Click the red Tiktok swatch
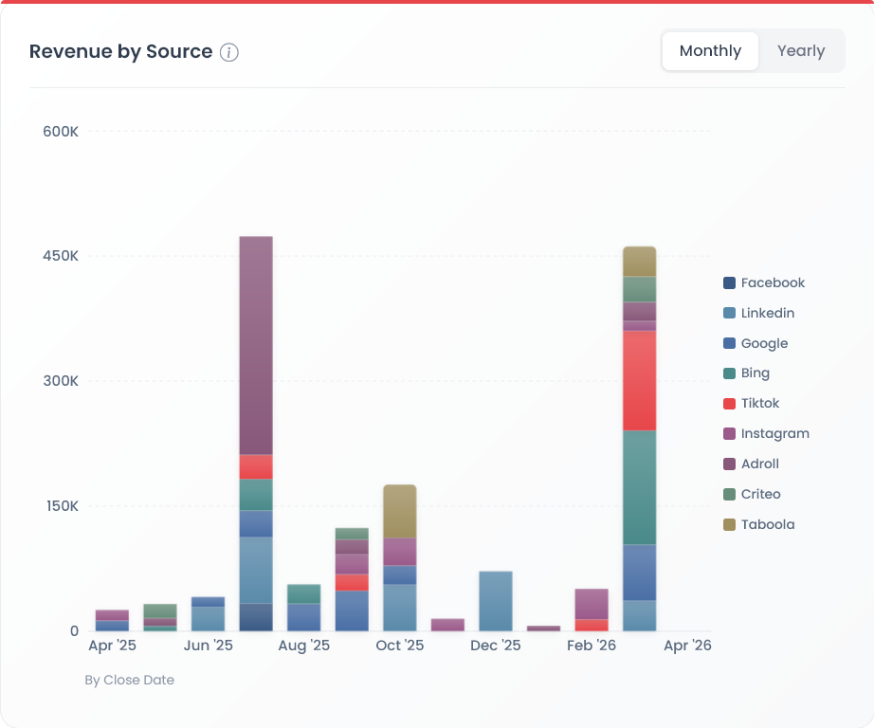Image resolution: width=874 pixels, height=728 pixels. (x=730, y=403)
